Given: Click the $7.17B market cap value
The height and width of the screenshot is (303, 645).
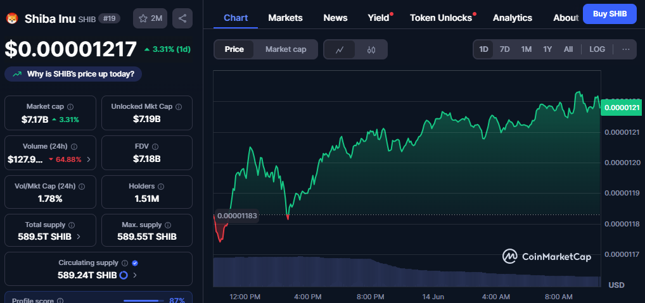Looking at the screenshot, I should (x=35, y=120).
